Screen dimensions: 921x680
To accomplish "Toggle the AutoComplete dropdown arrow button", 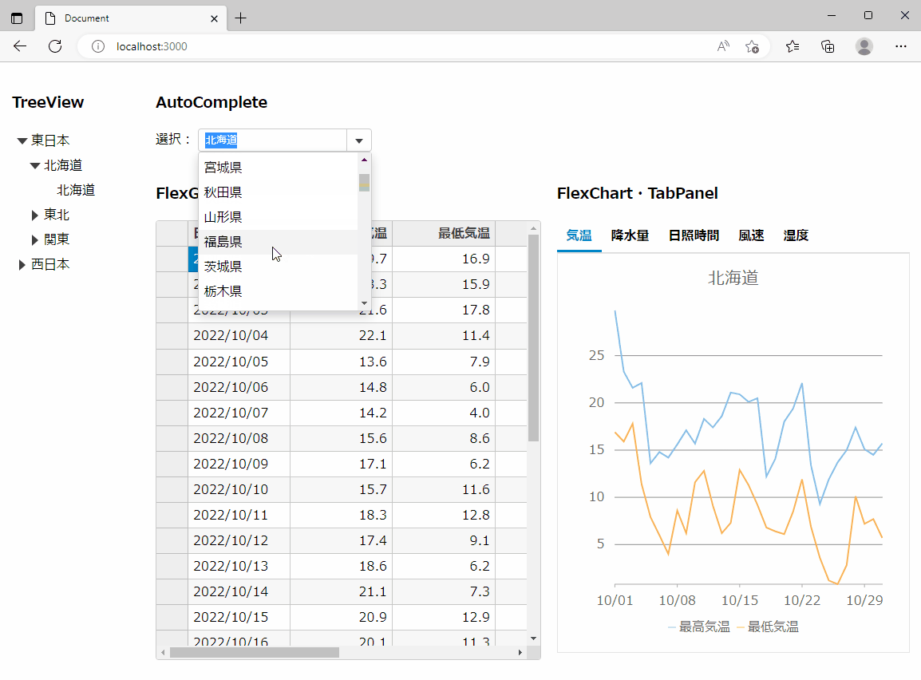I will click(359, 140).
